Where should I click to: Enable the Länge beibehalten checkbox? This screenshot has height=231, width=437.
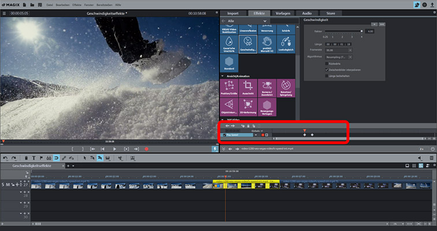(x=327, y=76)
